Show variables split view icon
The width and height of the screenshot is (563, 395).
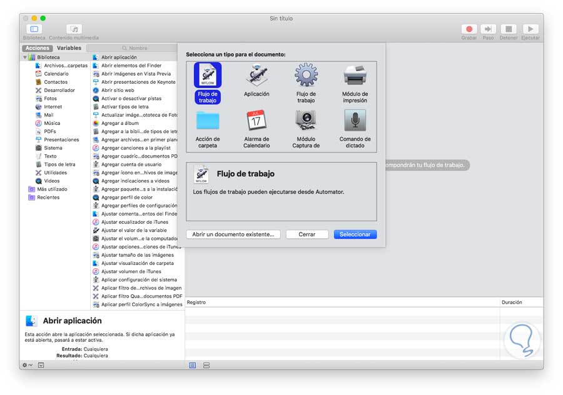pos(206,365)
